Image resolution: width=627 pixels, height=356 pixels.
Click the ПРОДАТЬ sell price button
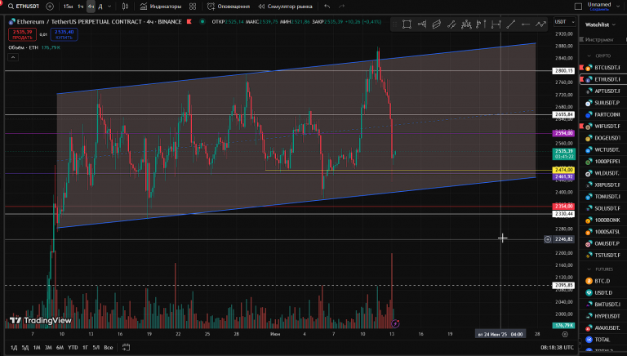click(22, 34)
